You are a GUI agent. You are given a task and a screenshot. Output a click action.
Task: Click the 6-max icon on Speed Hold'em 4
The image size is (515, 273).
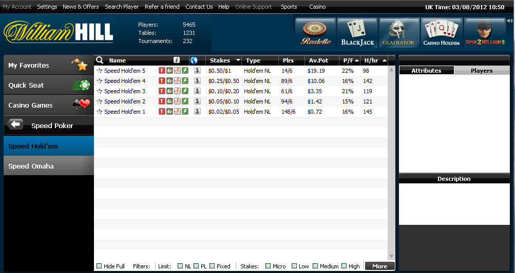[x=169, y=80]
